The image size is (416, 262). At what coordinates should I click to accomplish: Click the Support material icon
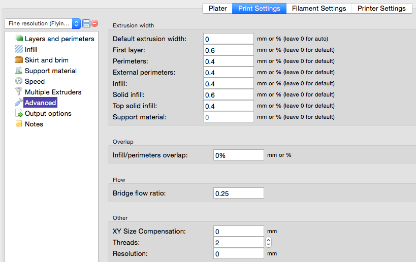click(19, 71)
